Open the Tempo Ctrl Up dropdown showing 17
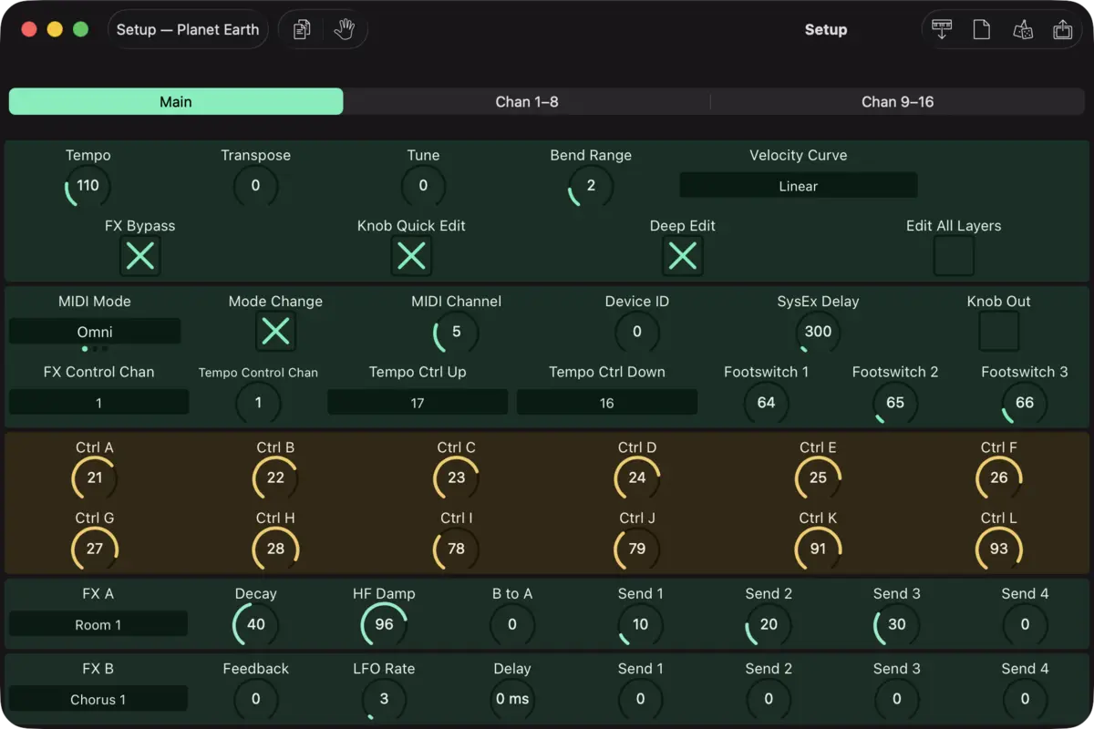The image size is (1094, 729). (x=418, y=403)
